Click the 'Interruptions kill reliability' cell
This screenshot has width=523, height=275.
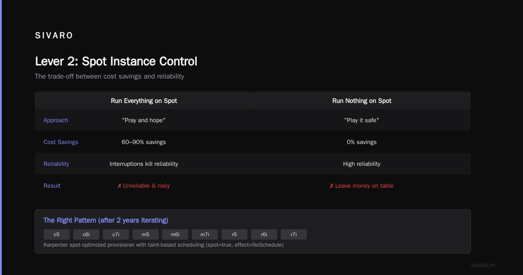(144, 164)
